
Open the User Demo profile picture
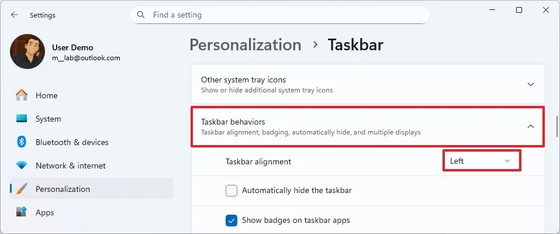(x=27, y=51)
